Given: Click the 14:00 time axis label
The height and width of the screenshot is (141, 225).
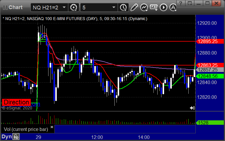Looking at the screenshot, I should 144,137.
